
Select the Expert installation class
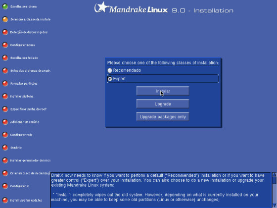pyautogui.click(x=110, y=79)
